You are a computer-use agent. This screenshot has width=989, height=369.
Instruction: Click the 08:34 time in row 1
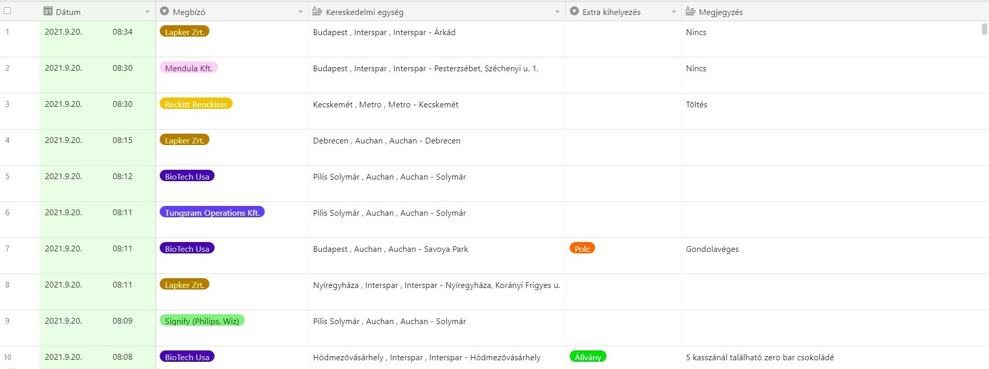pos(123,32)
